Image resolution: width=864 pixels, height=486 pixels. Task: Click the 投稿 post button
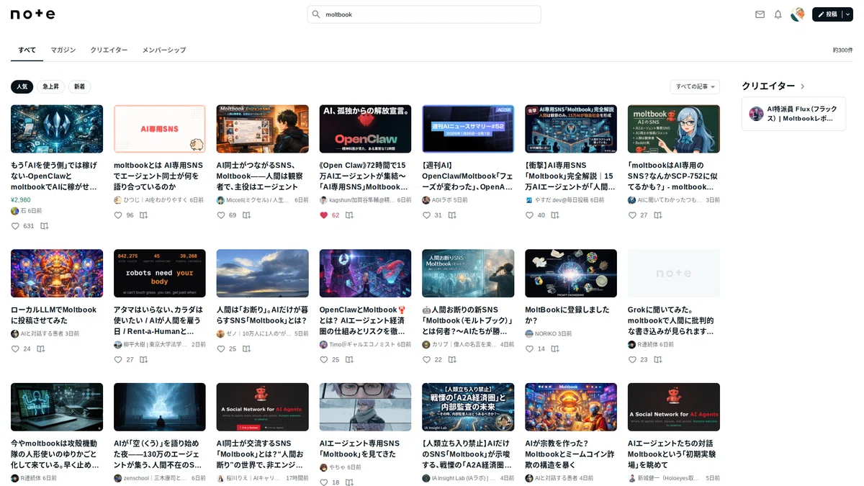pos(827,14)
